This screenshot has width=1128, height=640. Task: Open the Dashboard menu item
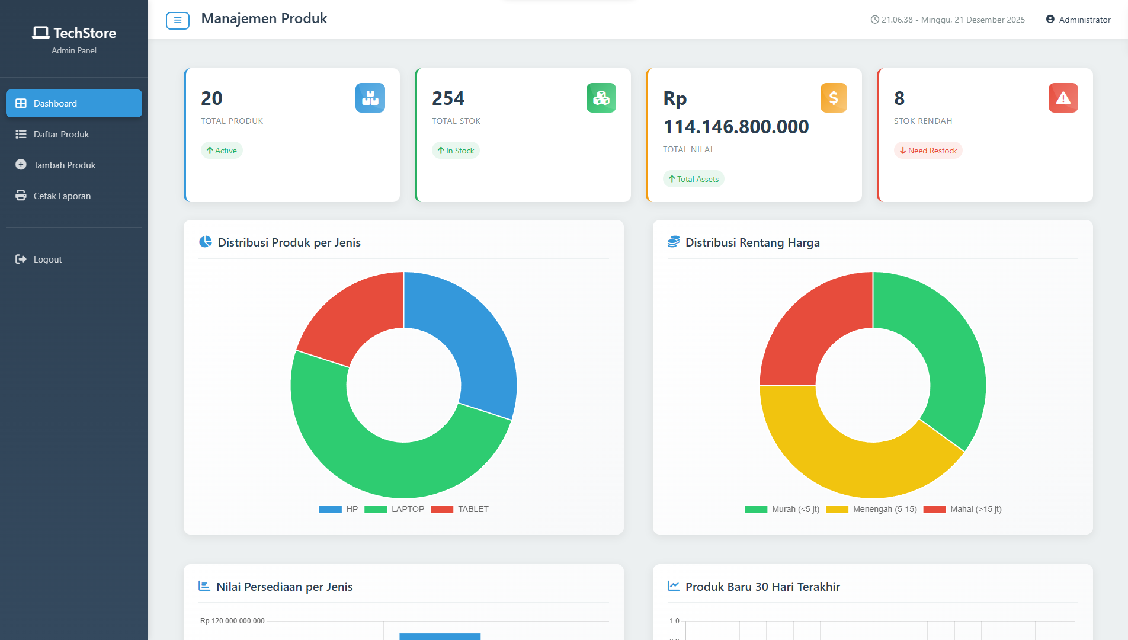pos(74,104)
